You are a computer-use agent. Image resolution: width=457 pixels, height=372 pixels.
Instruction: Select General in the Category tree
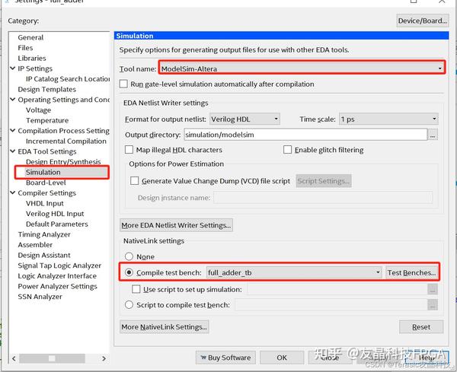[30, 37]
